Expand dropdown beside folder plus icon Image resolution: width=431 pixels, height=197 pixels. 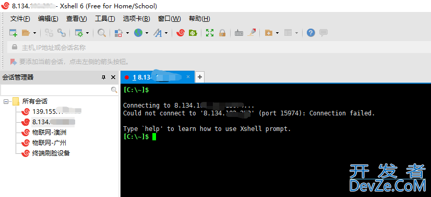[x=277, y=33]
